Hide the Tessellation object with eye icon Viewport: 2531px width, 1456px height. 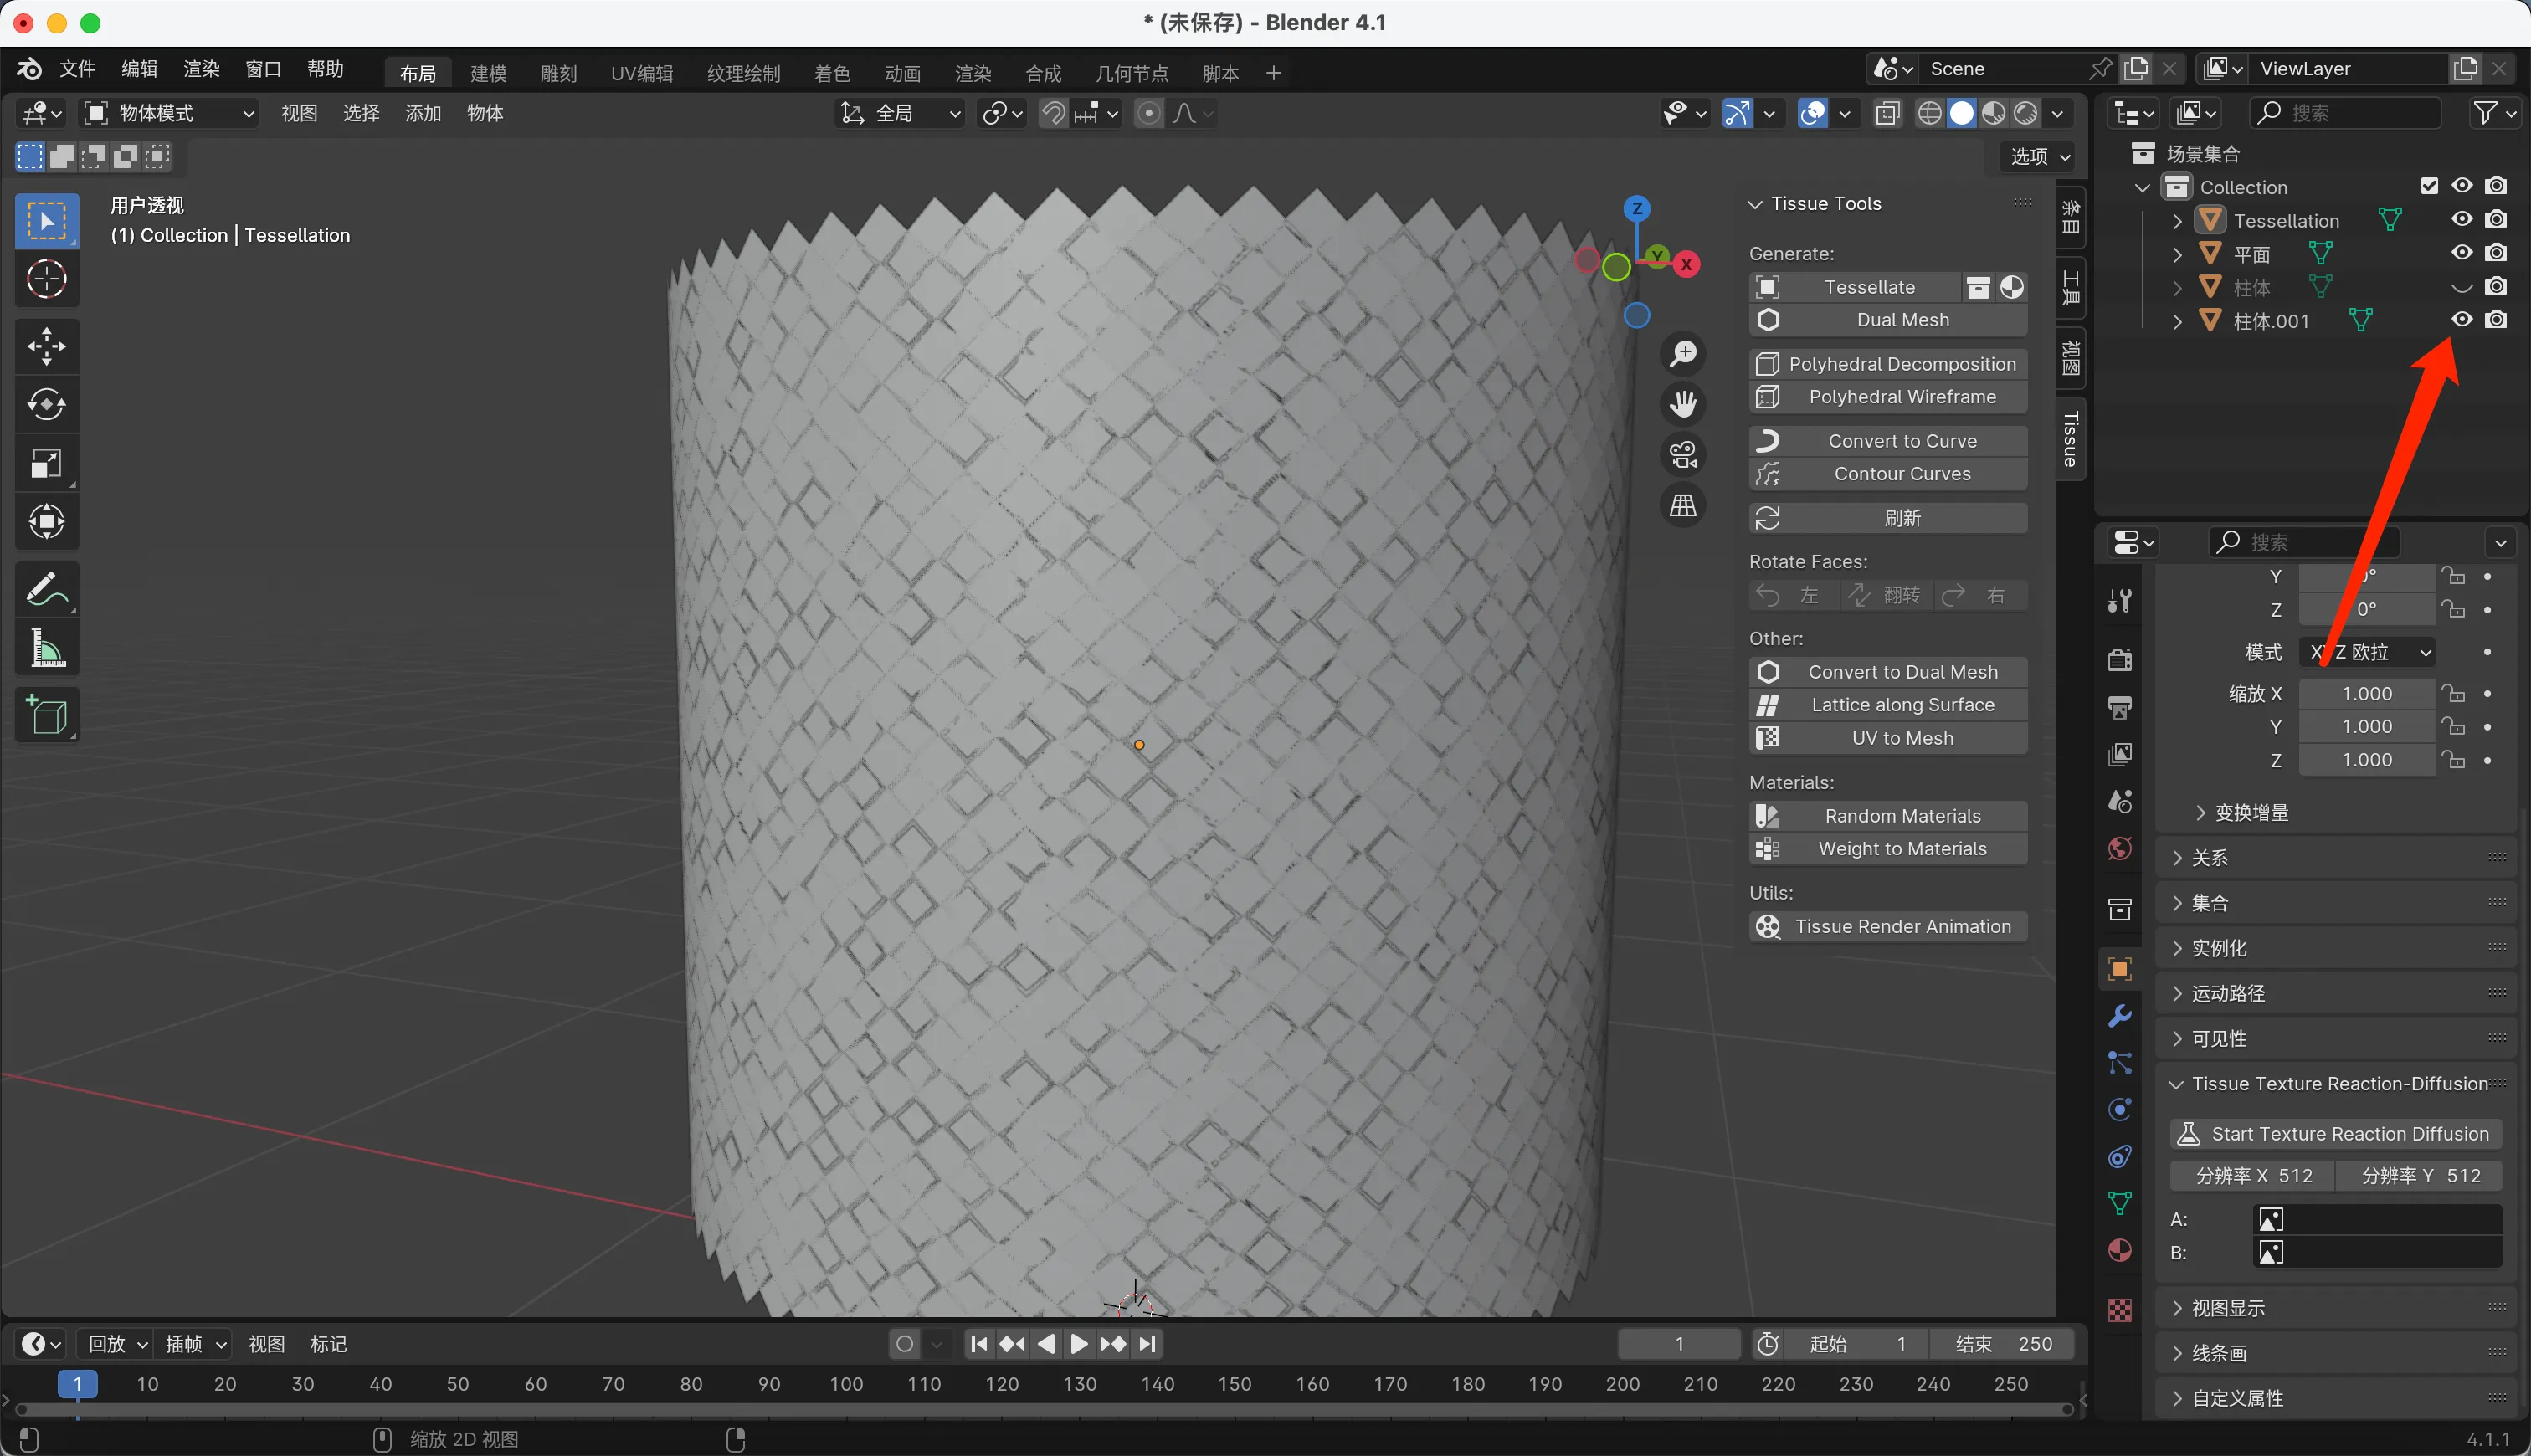[x=2462, y=219]
